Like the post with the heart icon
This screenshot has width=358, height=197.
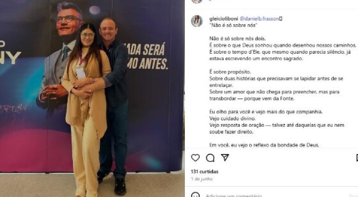coord(195,158)
